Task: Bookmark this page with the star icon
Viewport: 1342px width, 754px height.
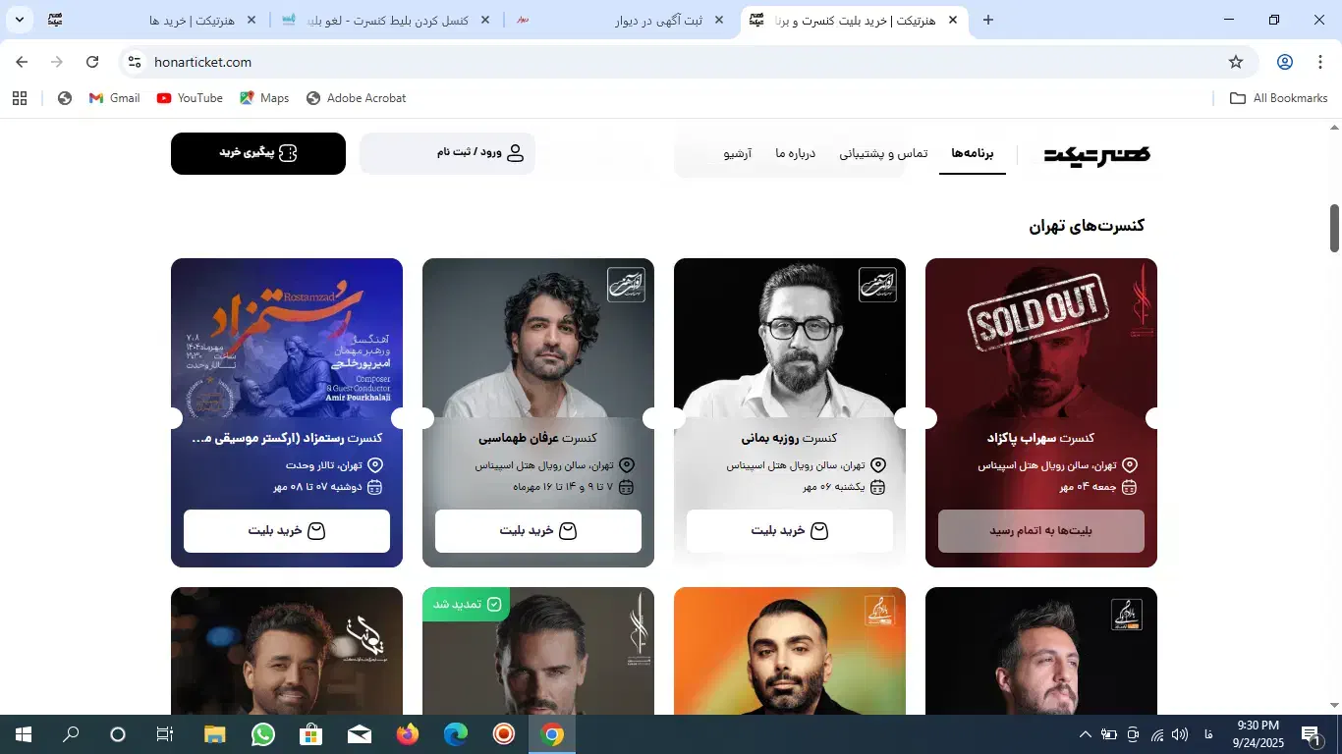Action: [x=1236, y=62]
